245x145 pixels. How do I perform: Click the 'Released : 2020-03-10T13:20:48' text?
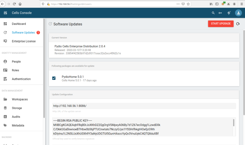pyautogui.click(x=73, y=50)
